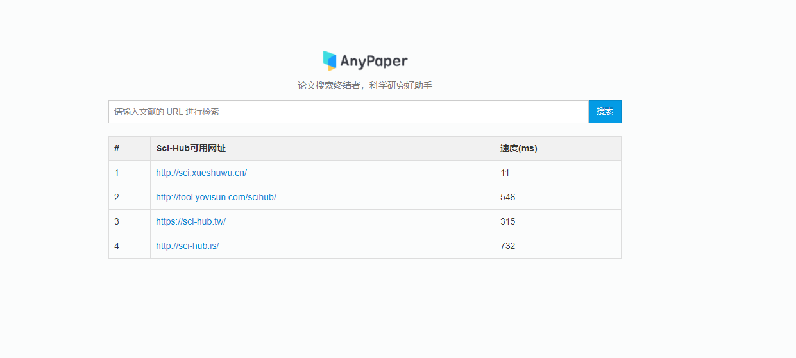Image resolution: width=796 pixels, height=358 pixels.
Task: Select the speed value 732
Action: tap(508, 246)
